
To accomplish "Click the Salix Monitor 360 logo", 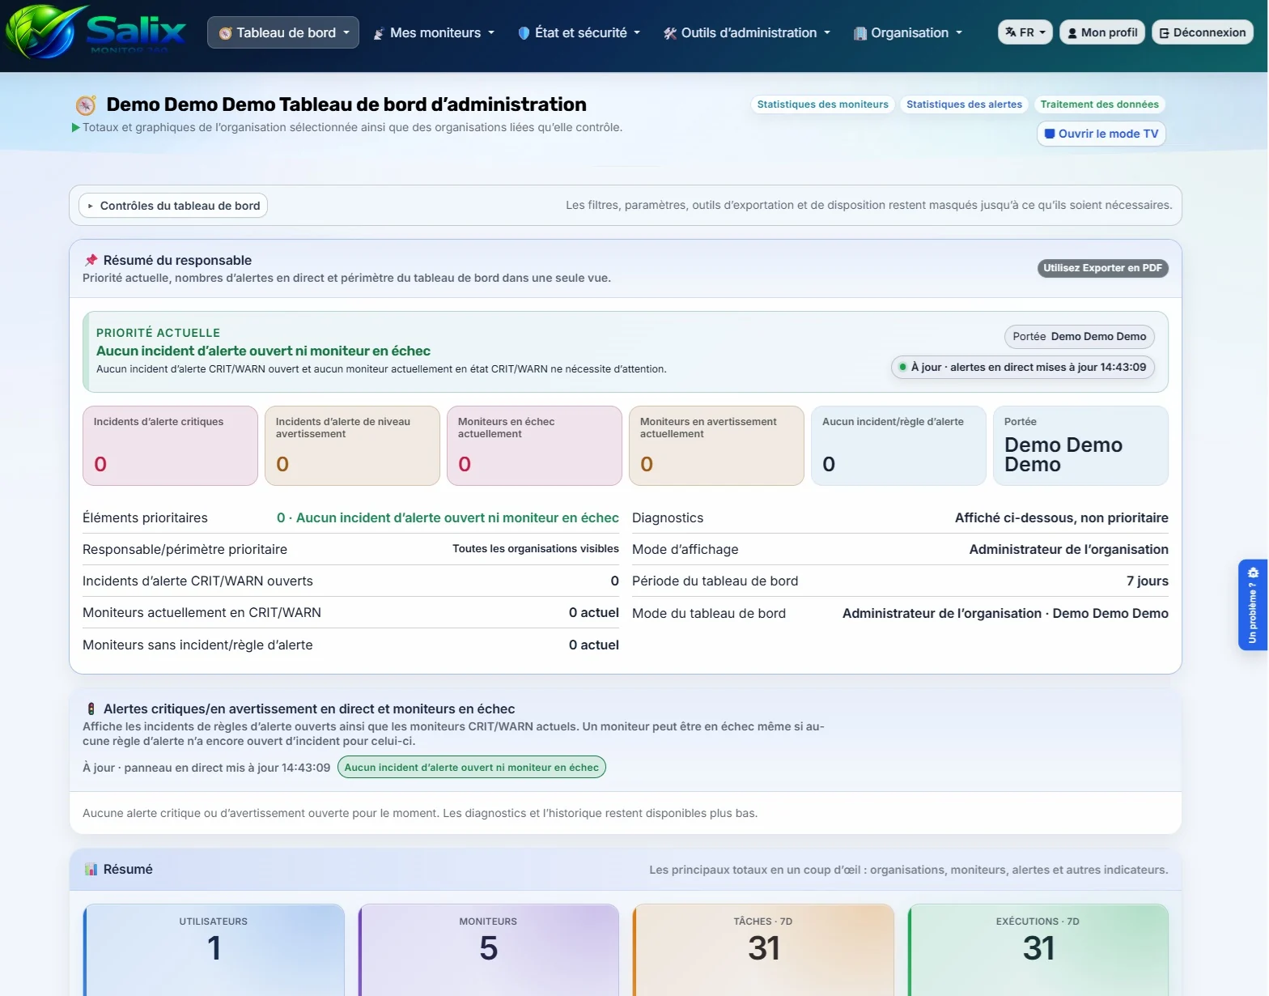I will point(95,32).
